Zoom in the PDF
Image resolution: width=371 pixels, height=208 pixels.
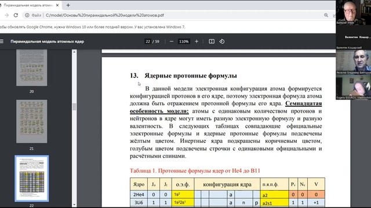pyautogui.click(x=197, y=42)
